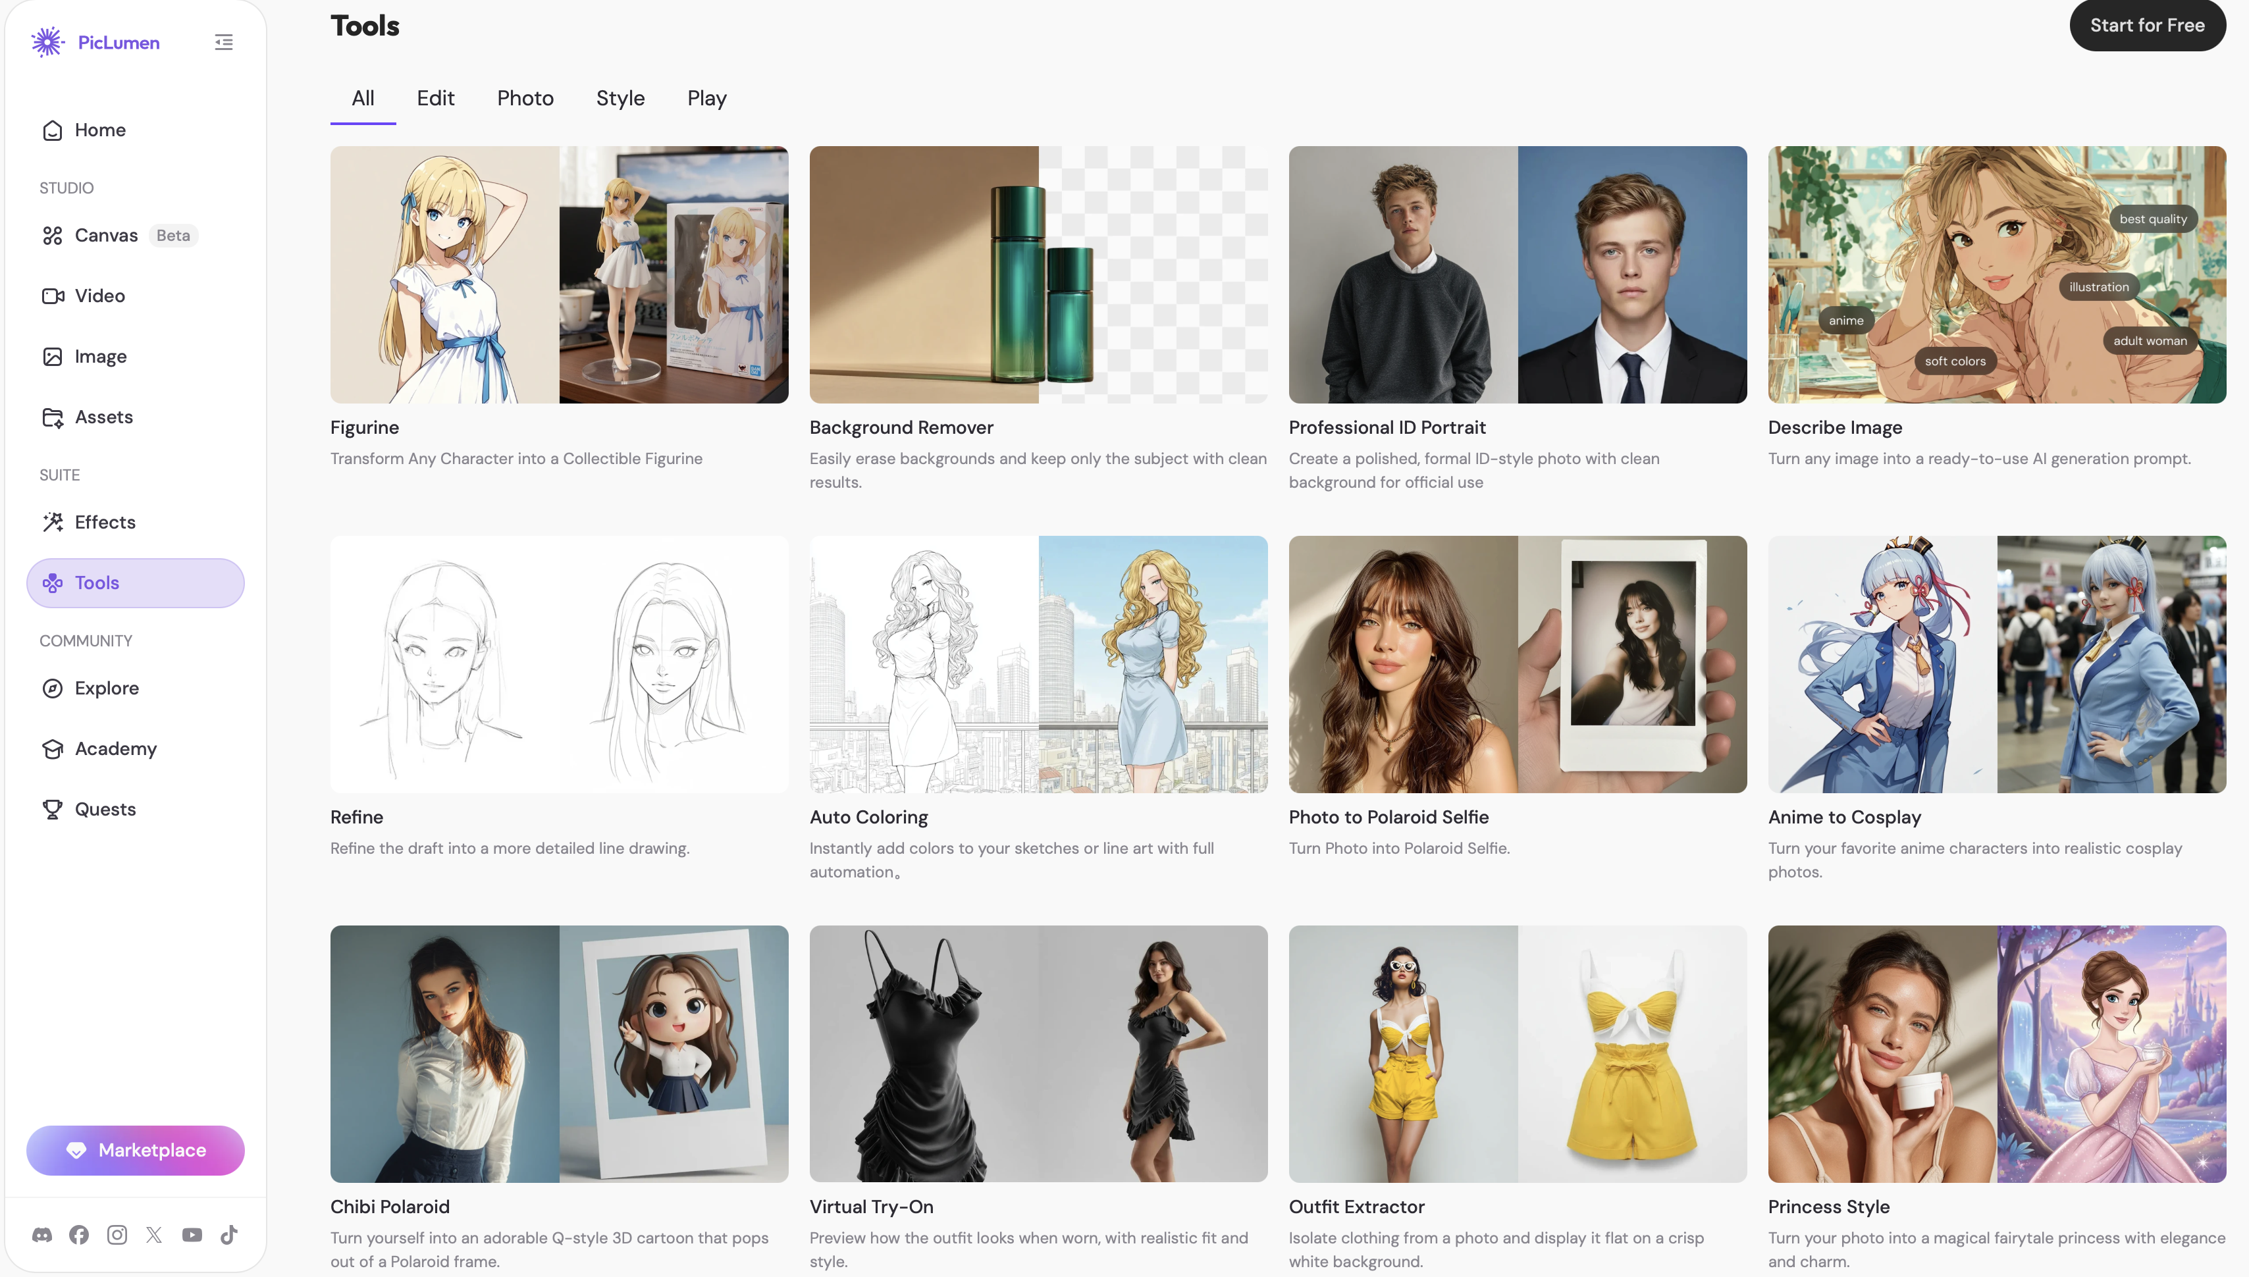Open the Figurine tool thumbnail

click(x=560, y=274)
